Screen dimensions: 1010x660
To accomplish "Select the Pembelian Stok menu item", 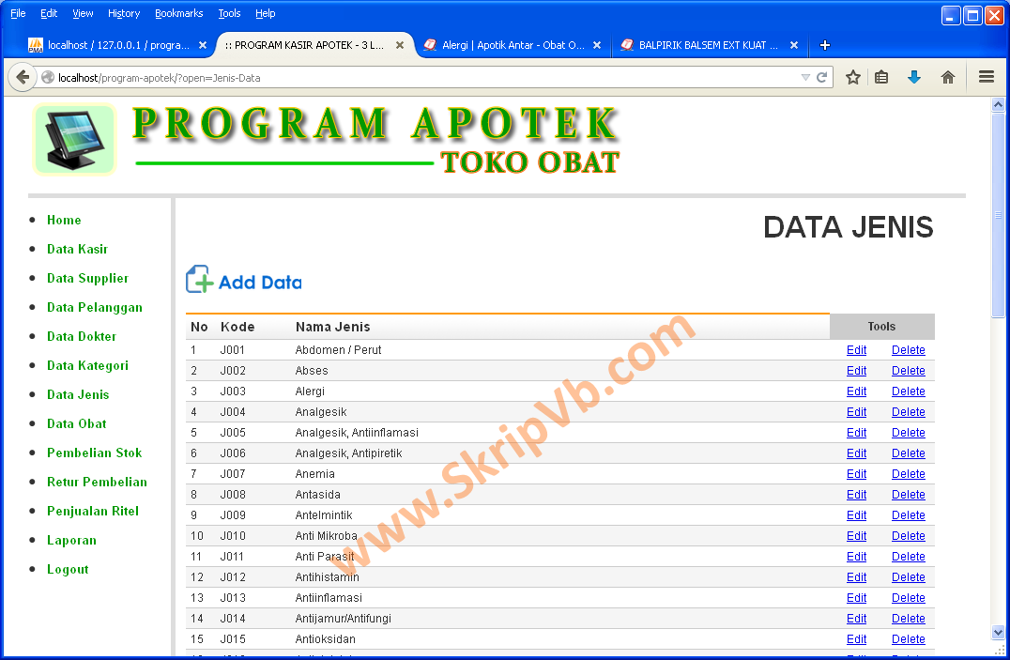I will 95,453.
